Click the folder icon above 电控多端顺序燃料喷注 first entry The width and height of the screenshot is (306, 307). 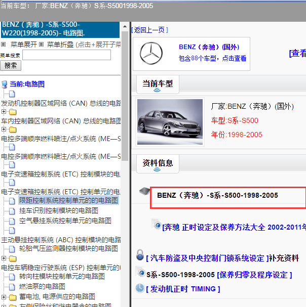[13, 129]
